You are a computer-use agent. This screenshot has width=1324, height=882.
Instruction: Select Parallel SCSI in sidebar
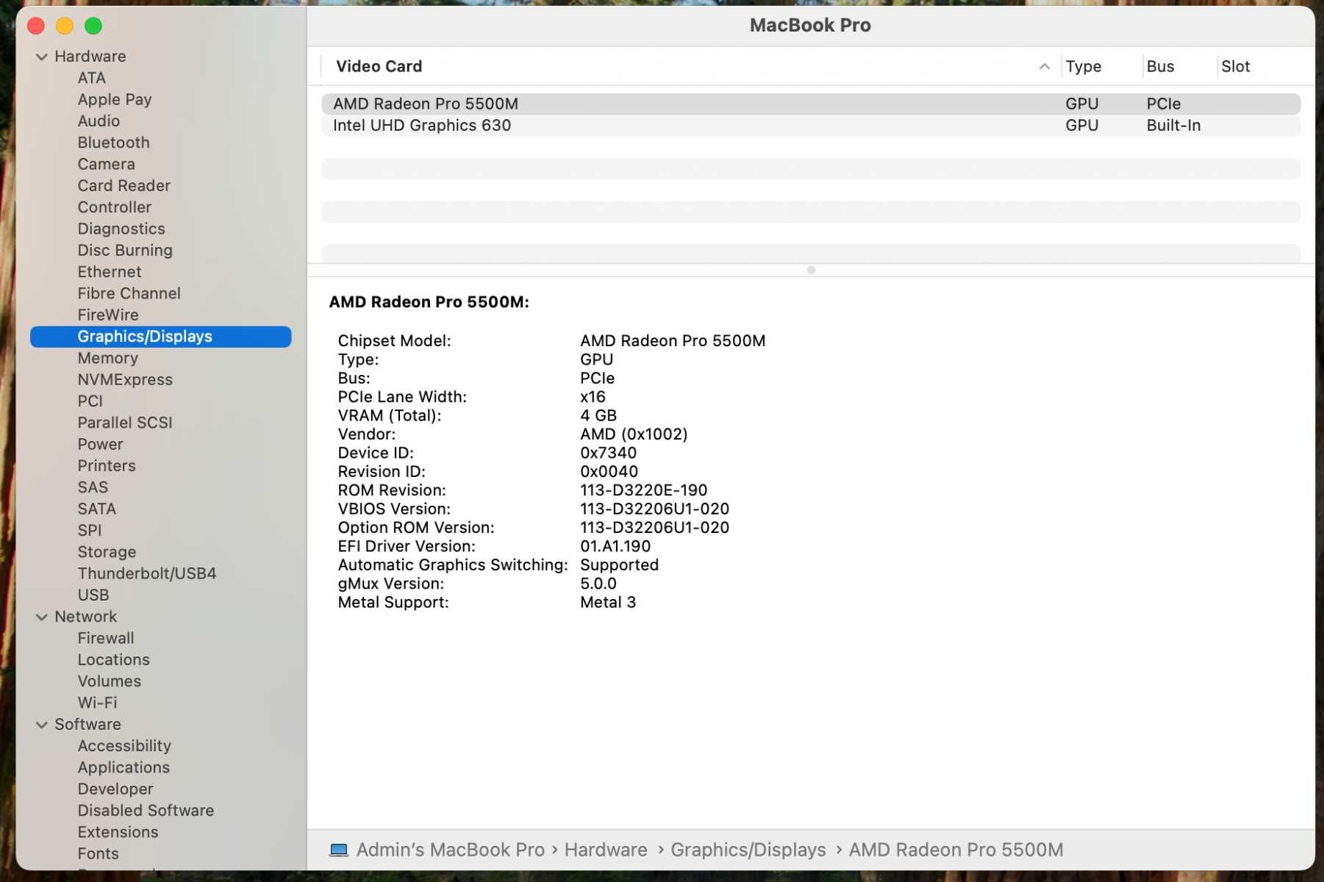click(x=125, y=423)
